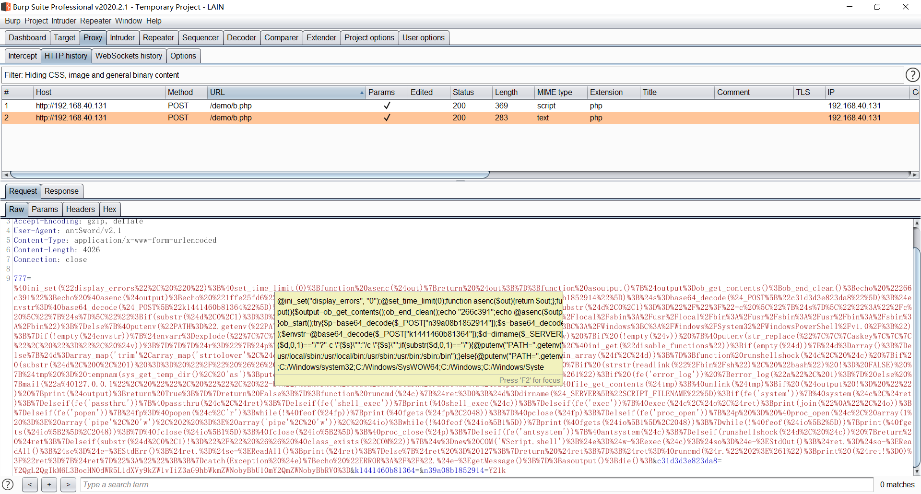Sort history by Comment column header
The image size is (921, 494).
754,92
